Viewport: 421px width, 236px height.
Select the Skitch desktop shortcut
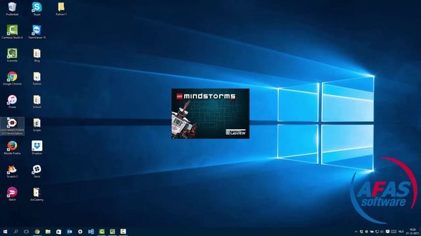pyautogui.click(x=12, y=194)
